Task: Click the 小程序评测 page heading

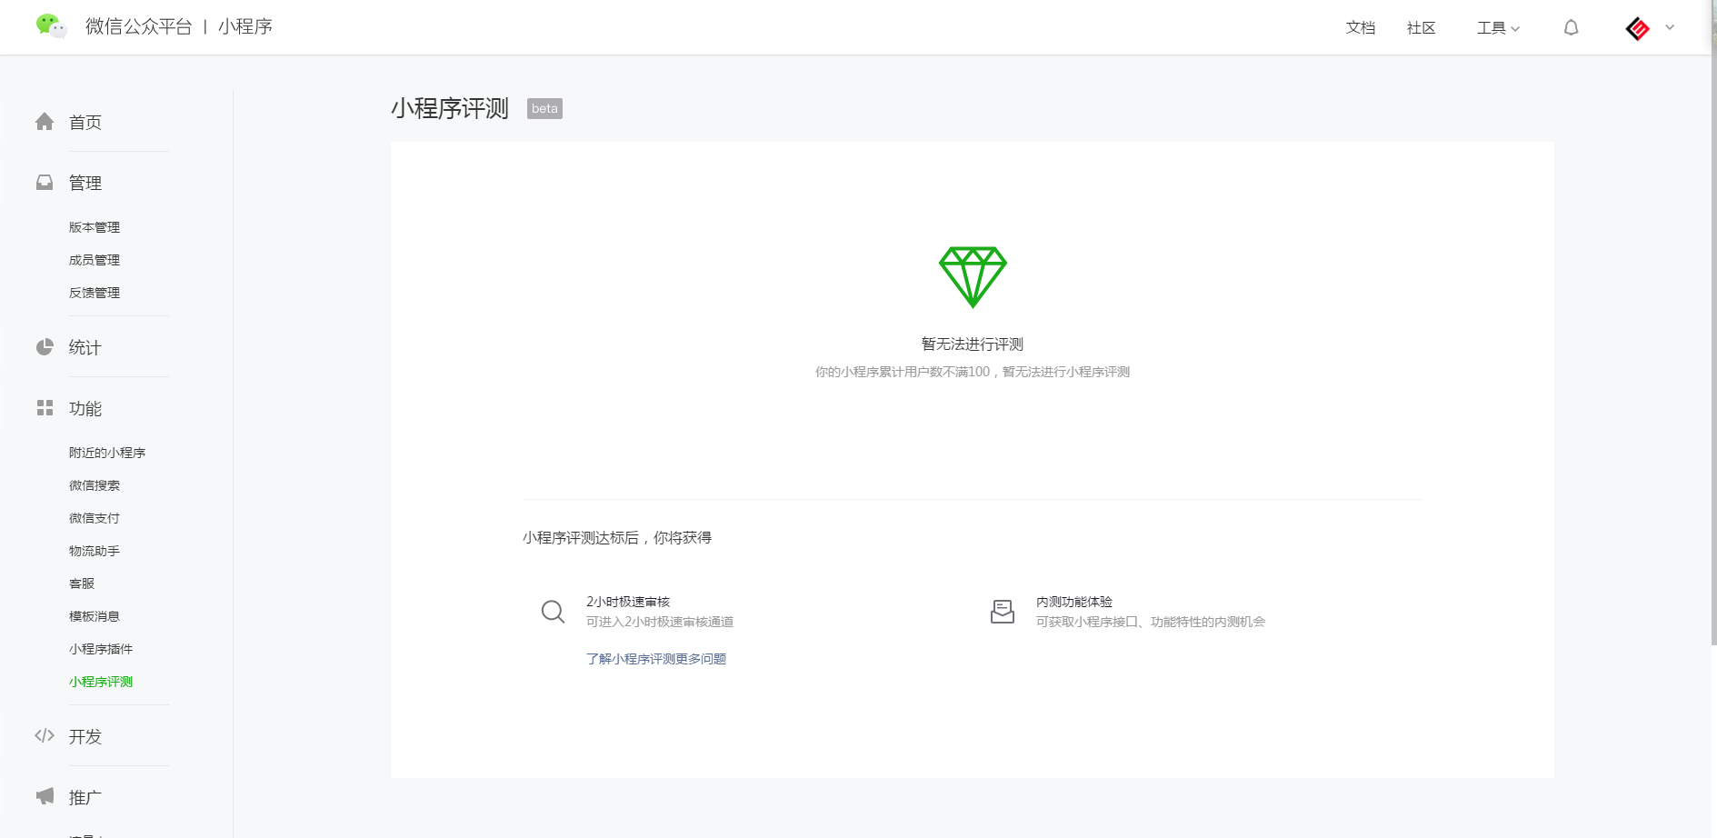Action: pyautogui.click(x=450, y=109)
